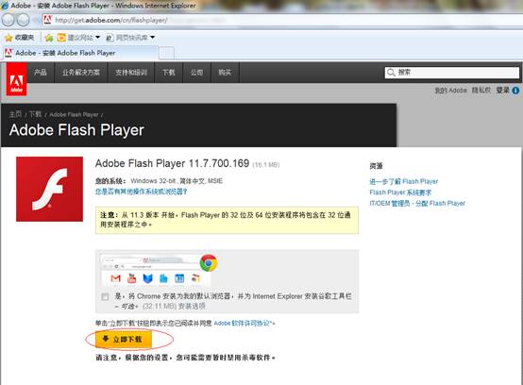Click the magnifier icon in search box
523x385 pixels.
(x=391, y=73)
